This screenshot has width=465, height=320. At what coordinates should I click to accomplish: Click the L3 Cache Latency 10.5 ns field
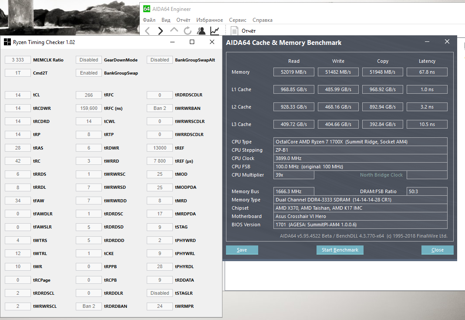[427, 124]
